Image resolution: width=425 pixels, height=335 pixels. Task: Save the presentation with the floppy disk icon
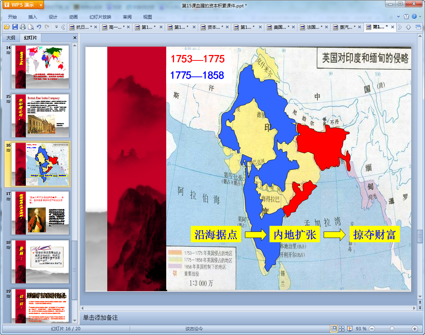[15, 27]
